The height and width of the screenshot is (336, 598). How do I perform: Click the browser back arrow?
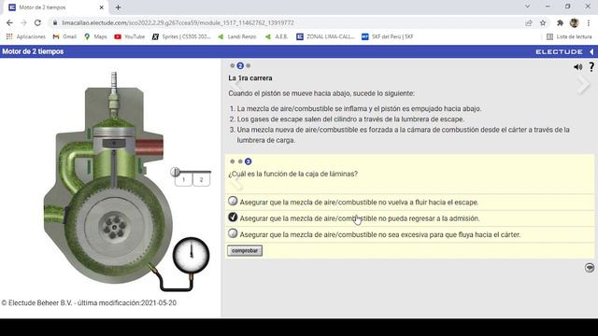click(9, 22)
